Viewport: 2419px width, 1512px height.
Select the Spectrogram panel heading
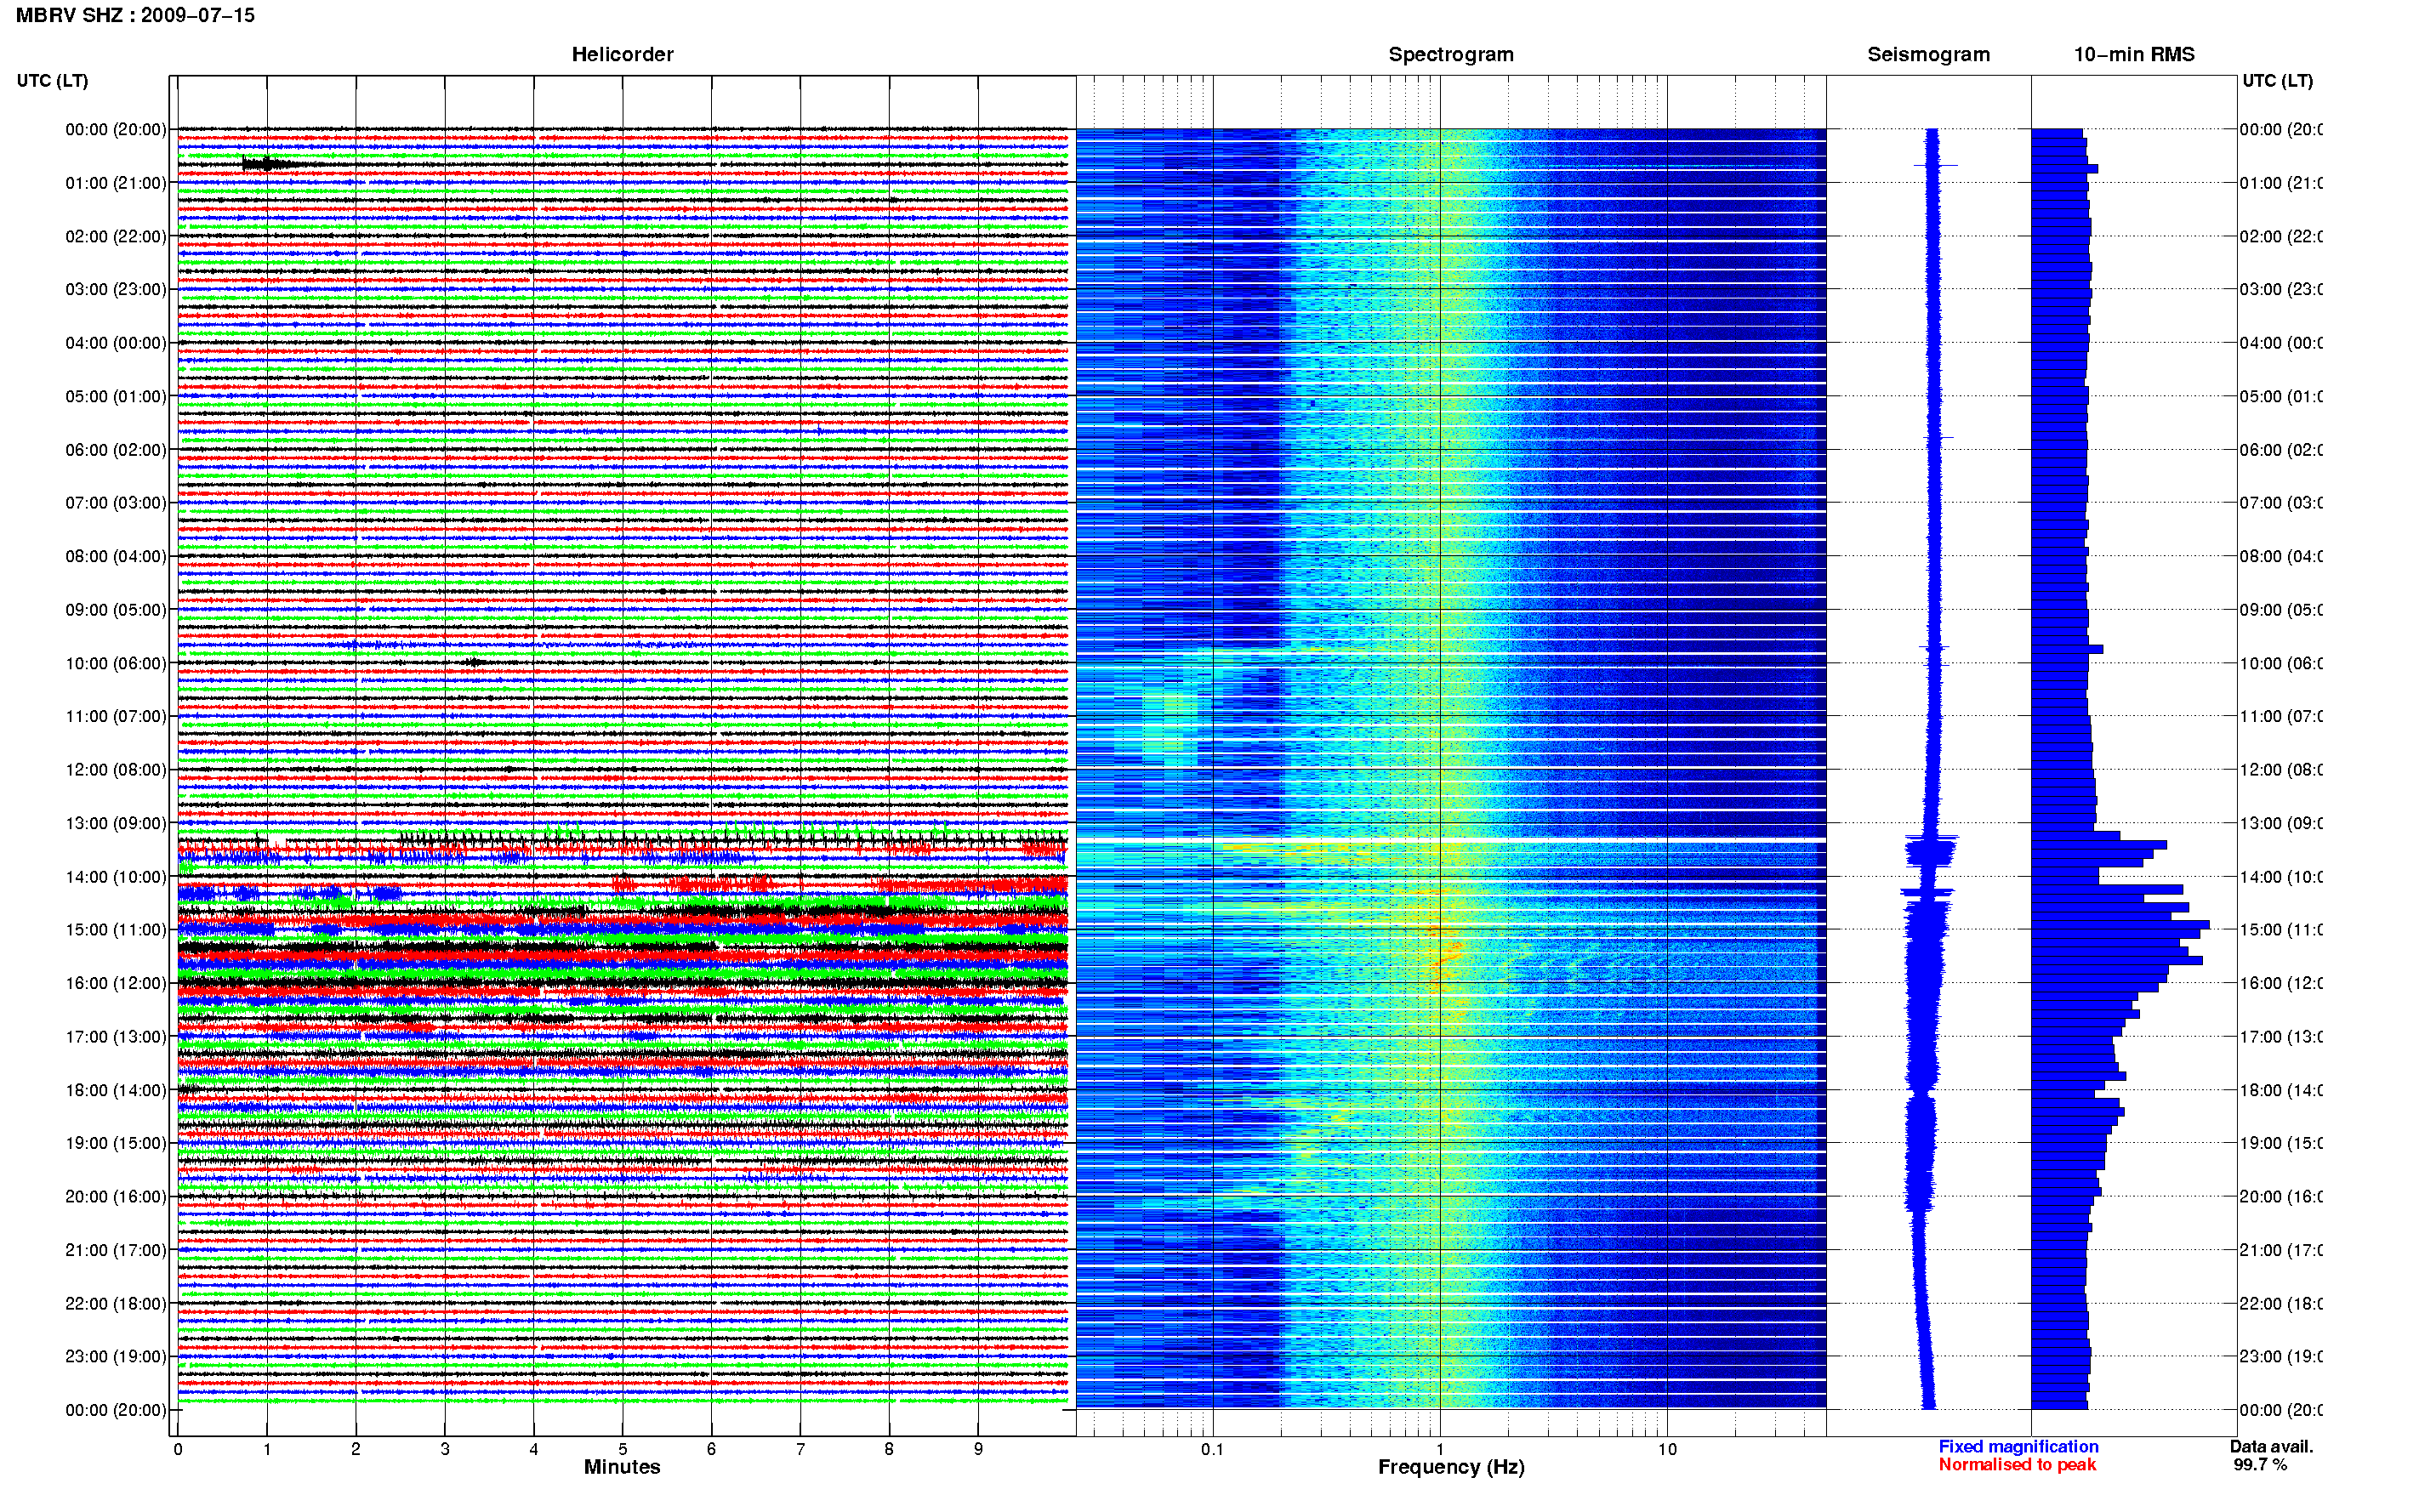[x=1451, y=54]
